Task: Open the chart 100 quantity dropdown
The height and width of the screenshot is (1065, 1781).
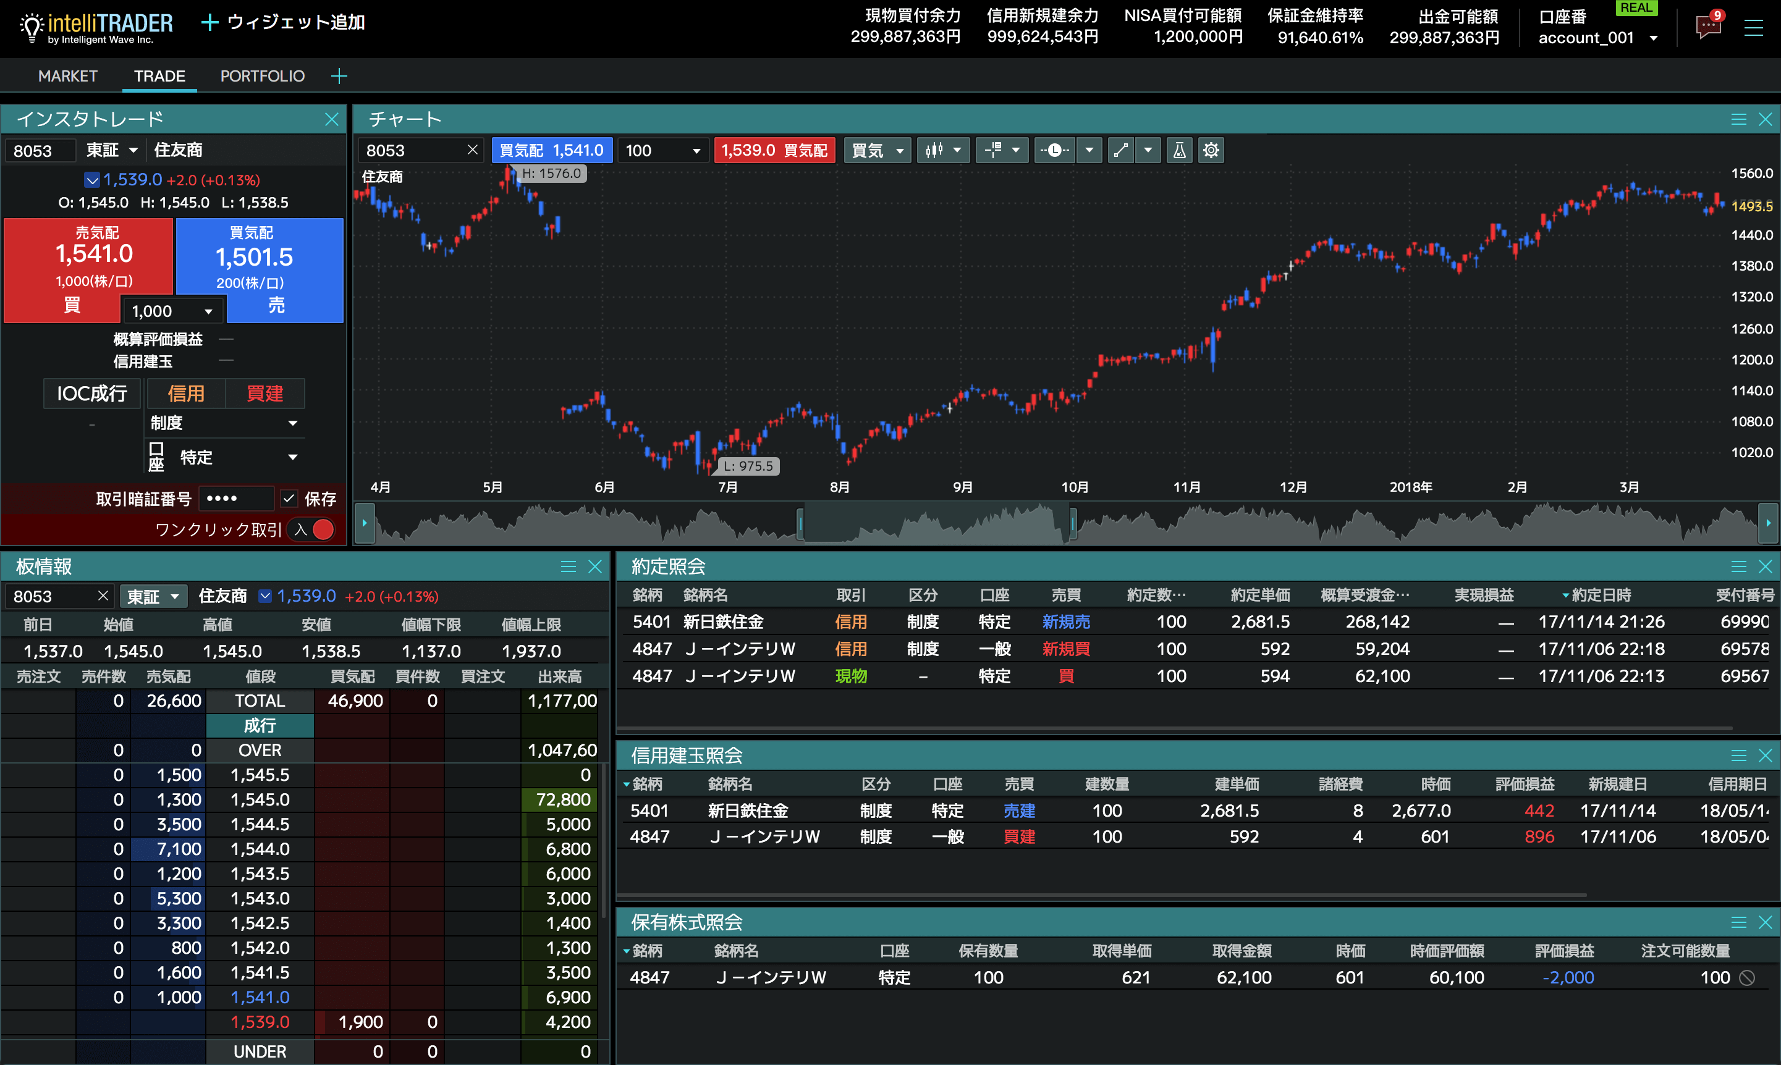Action: click(x=663, y=150)
